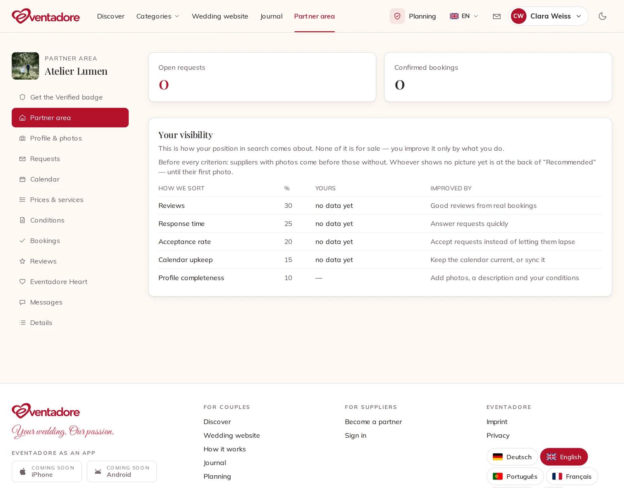Open Wedding website in top navigation
624x488 pixels.
pyautogui.click(x=220, y=16)
